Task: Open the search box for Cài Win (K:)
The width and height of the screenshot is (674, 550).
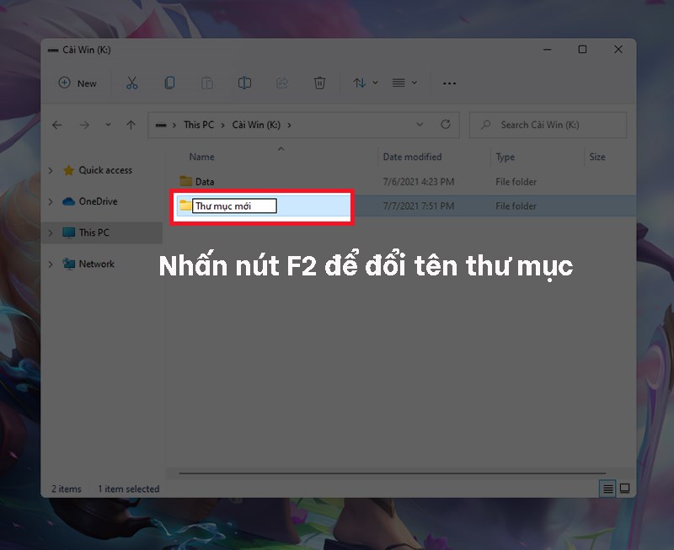Action: point(548,125)
